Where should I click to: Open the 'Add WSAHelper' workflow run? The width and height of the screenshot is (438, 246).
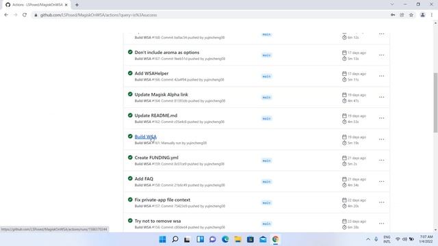(151, 73)
